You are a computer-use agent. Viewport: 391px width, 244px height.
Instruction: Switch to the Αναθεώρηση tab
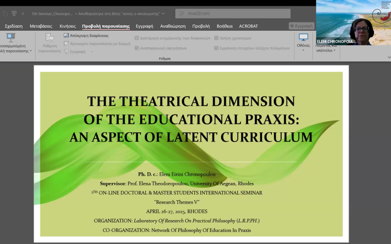pyautogui.click(x=173, y=26)
